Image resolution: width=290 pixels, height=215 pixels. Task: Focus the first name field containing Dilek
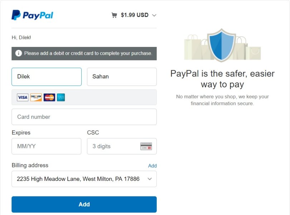point(47,77)
